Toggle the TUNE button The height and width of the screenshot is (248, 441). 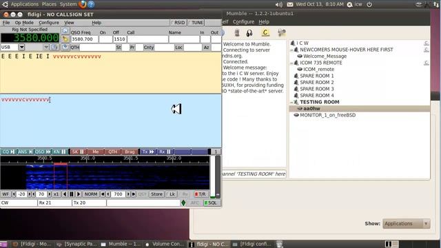[196, 23]
